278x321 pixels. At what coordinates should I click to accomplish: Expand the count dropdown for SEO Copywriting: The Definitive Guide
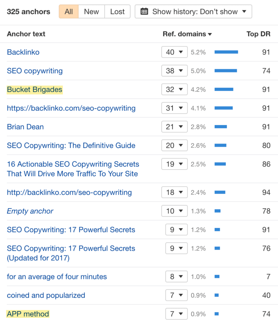coord(181,145)
